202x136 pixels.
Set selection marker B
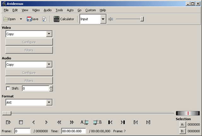tap(98, 122)
